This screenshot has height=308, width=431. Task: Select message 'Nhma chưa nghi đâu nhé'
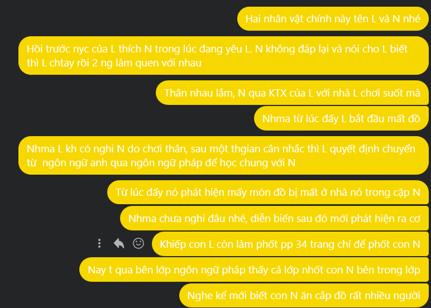[x=274, y=218]
